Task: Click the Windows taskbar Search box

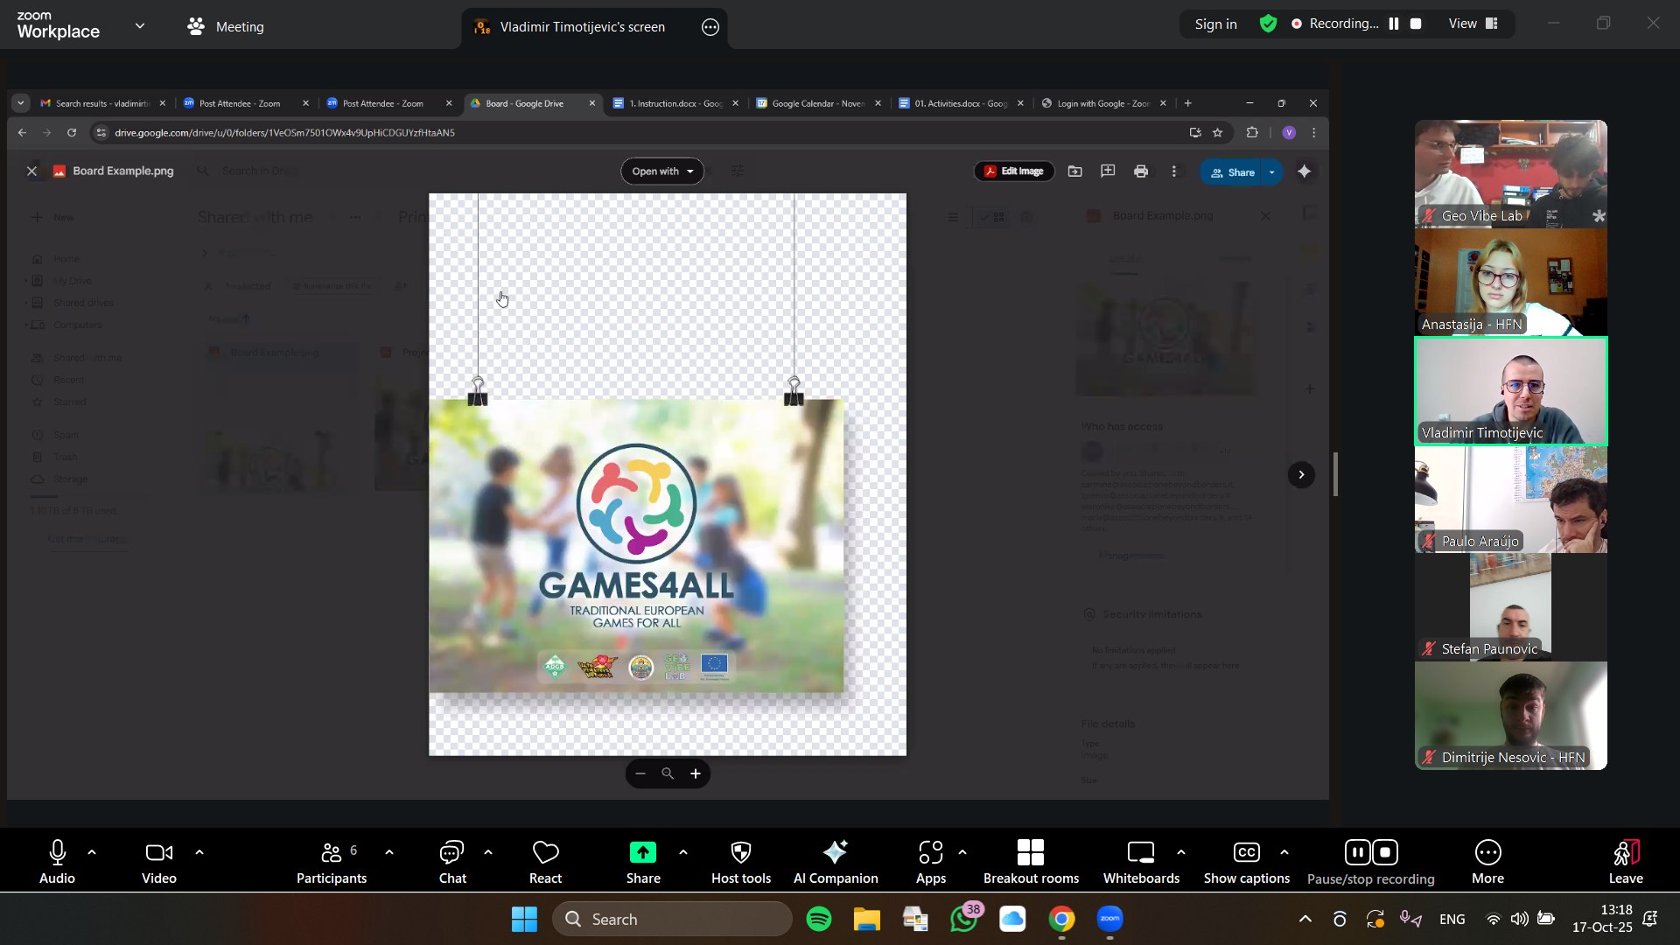Action: 672,919
